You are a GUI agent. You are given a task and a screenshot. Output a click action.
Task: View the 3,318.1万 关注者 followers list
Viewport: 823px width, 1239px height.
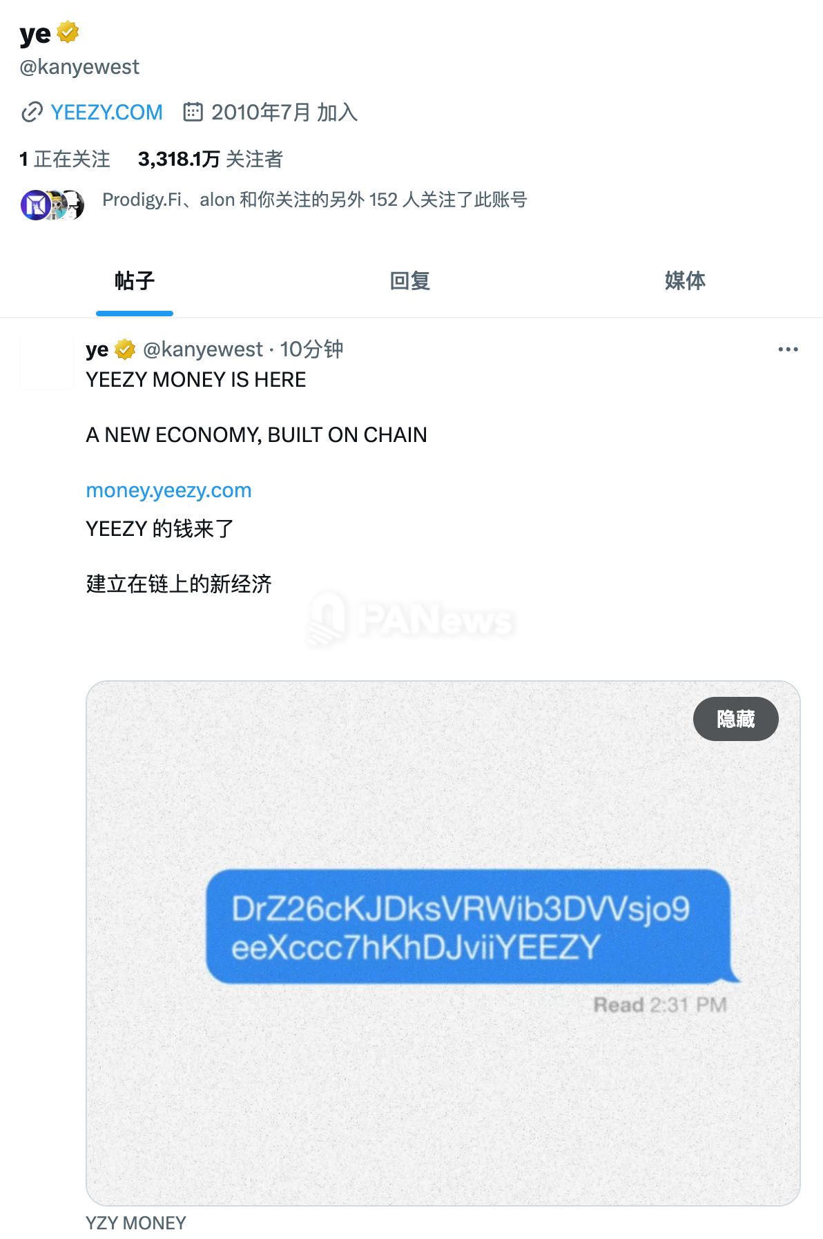coord(211,160)
